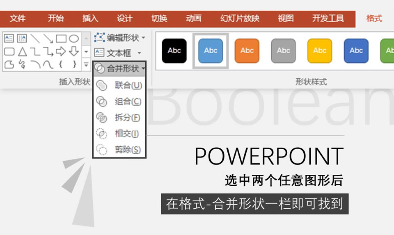Select the vertical text box shape
Screen dimensions: 394x235
point(22,39)
